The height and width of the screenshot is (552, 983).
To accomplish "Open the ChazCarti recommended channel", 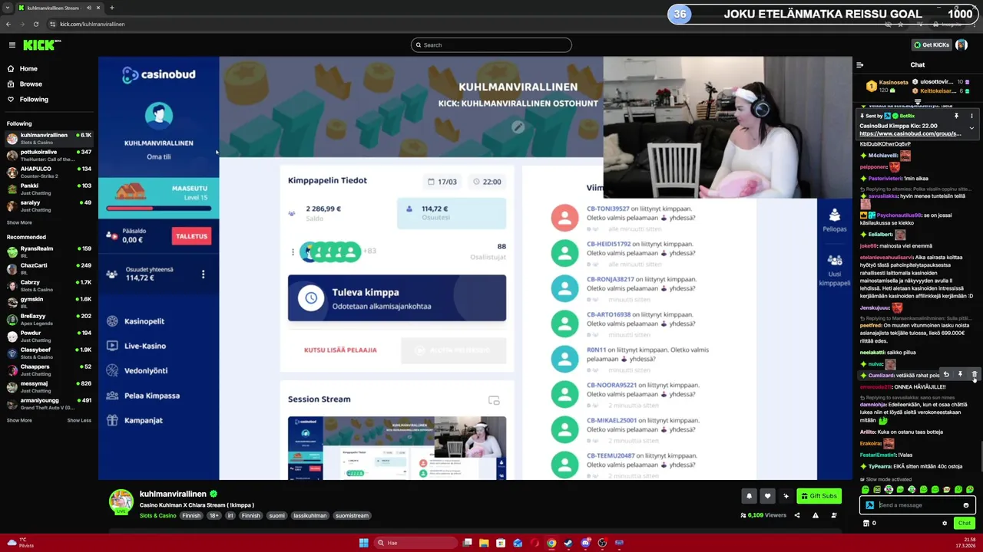I will [49, 268].
